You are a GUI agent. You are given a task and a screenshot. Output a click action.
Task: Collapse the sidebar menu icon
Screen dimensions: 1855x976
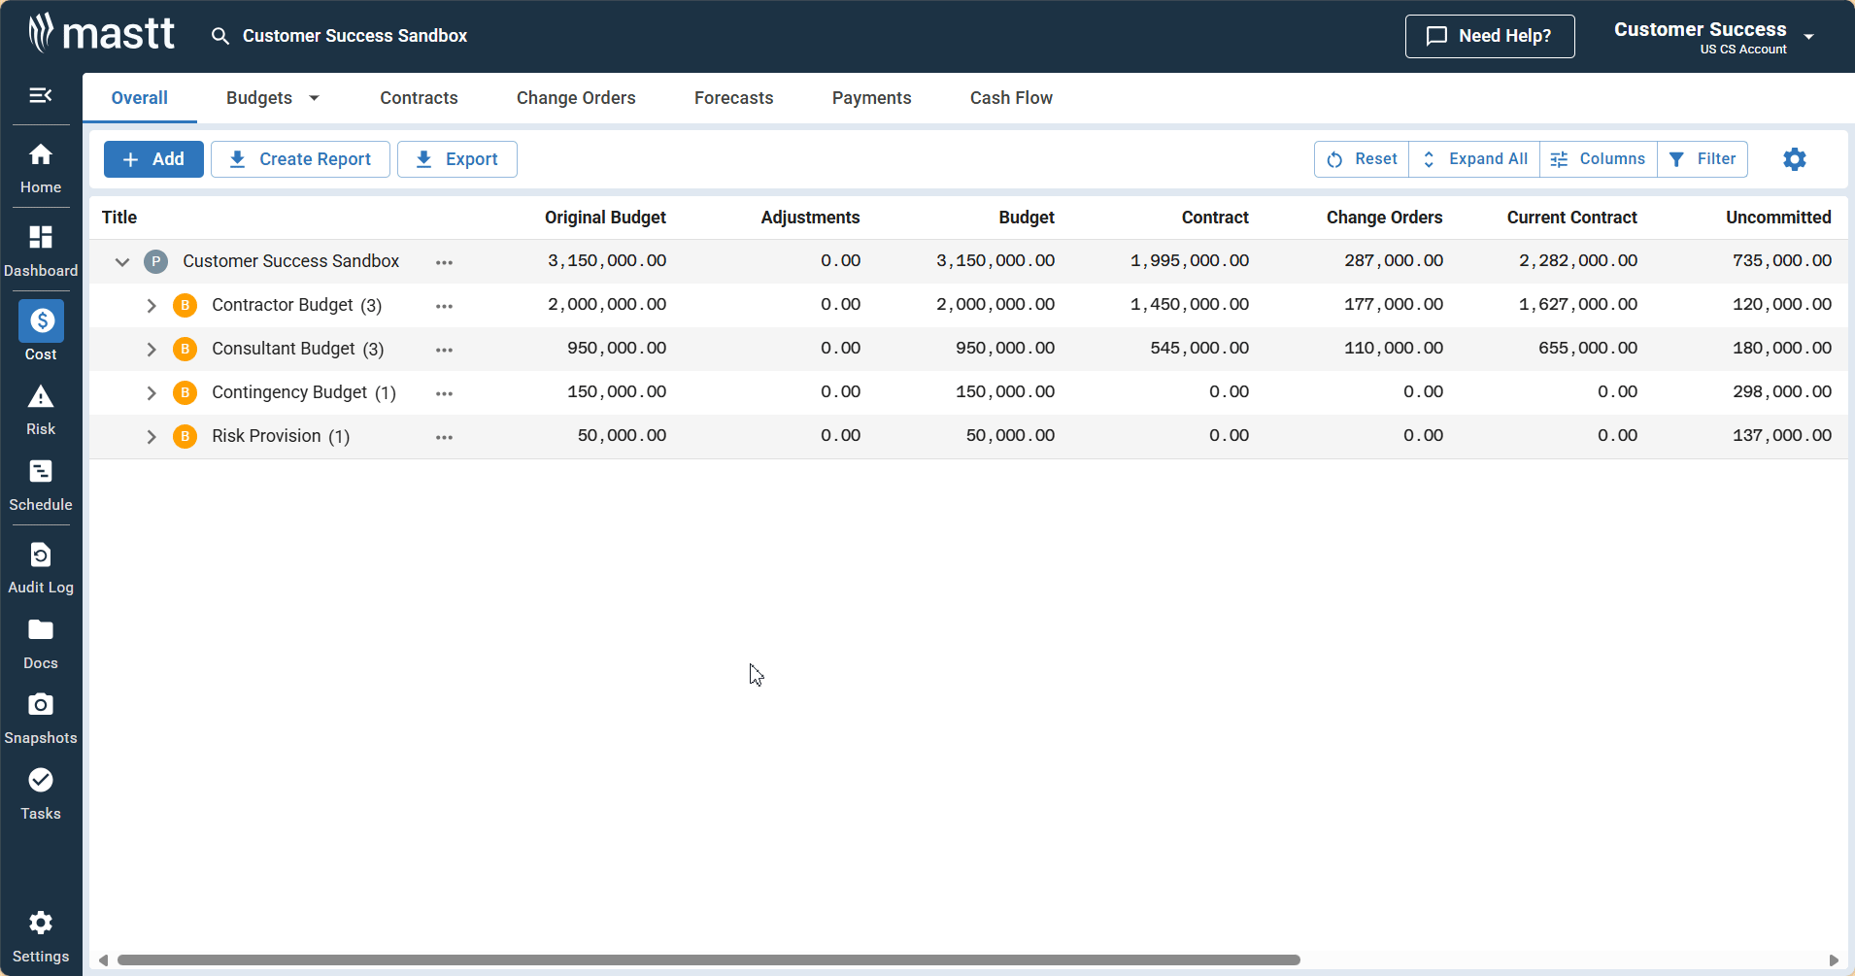[41, 95]
